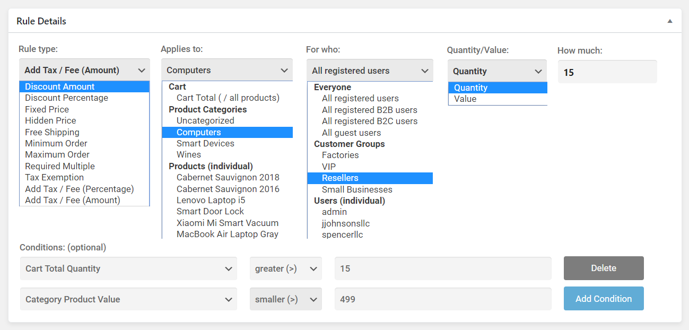Open the greater (>) operator dropdown
Screen dimensions: 689x330
286,268
